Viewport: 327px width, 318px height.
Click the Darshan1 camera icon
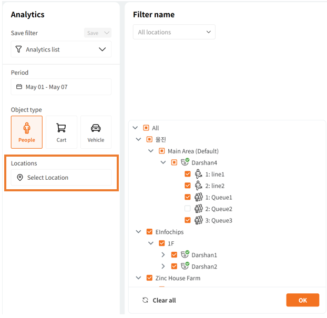tap(185, 254)
